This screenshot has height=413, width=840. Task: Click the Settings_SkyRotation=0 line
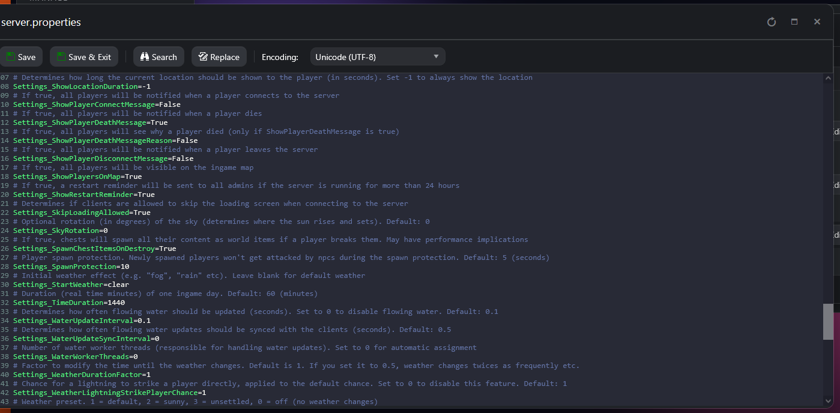[x=60, y=231]
